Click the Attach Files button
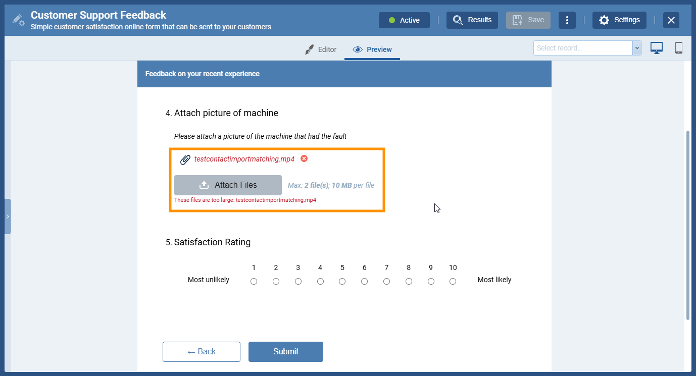 click(228, 185)
